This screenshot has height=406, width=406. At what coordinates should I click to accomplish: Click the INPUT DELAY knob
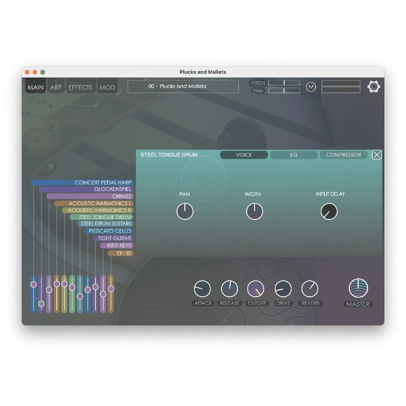pyautogui.click(x=329, y=211)
